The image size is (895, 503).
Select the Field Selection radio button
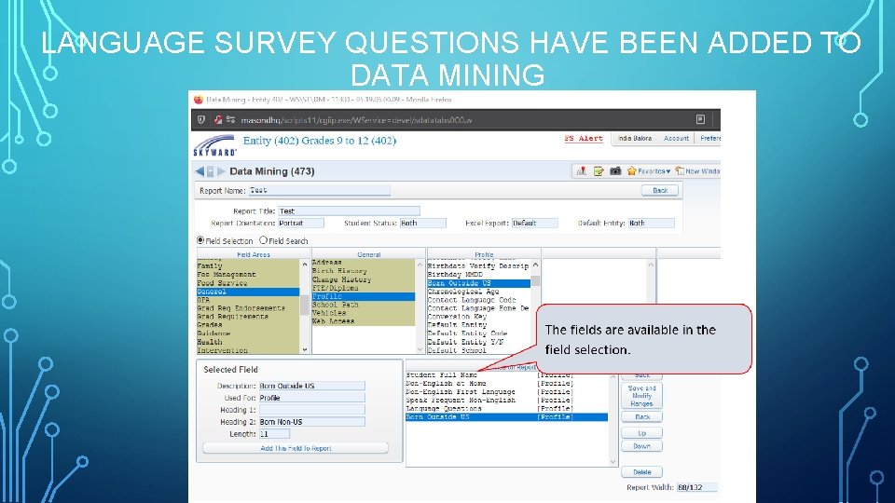(200, 240)
